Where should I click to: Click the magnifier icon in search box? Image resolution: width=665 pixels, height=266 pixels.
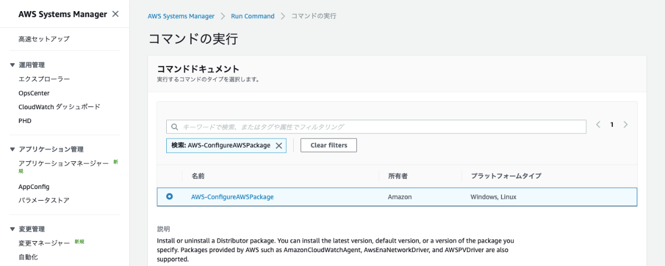point(175,127)
